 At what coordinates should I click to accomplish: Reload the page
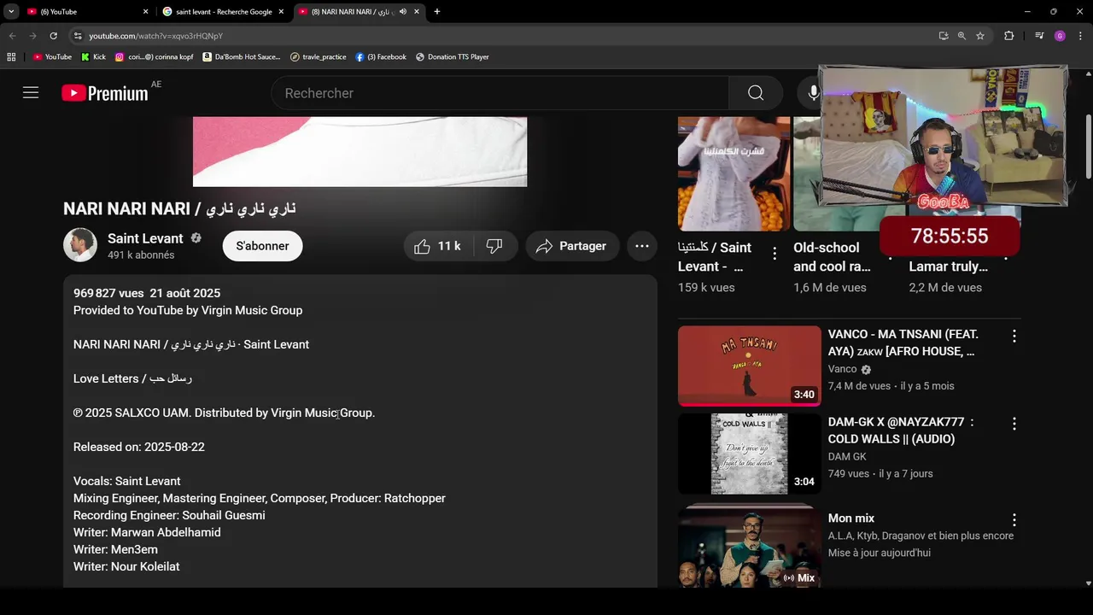(53, 36)
